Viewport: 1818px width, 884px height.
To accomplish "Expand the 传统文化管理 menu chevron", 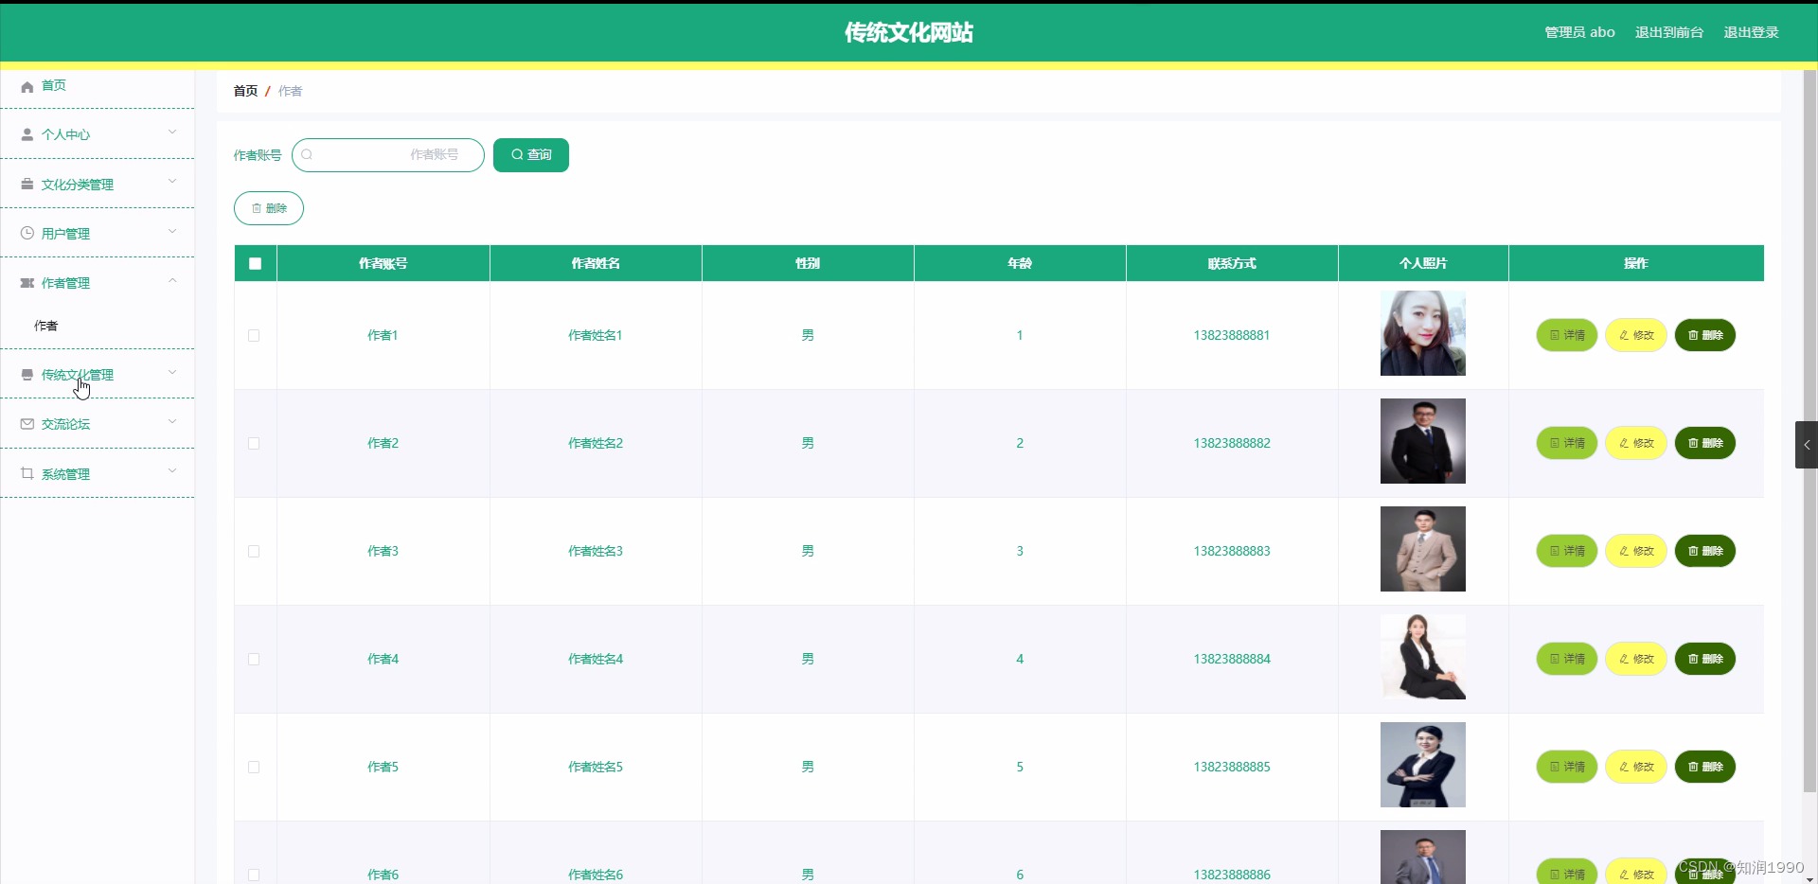I will (x=172, y=373).
